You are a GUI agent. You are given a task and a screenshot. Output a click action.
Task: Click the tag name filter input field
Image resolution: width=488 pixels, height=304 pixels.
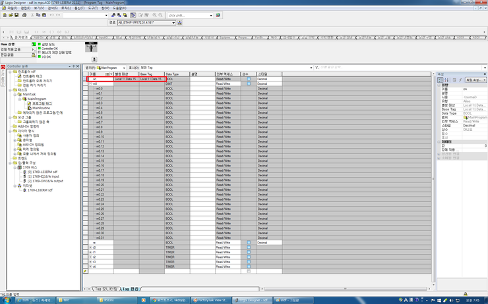point(400,67)
